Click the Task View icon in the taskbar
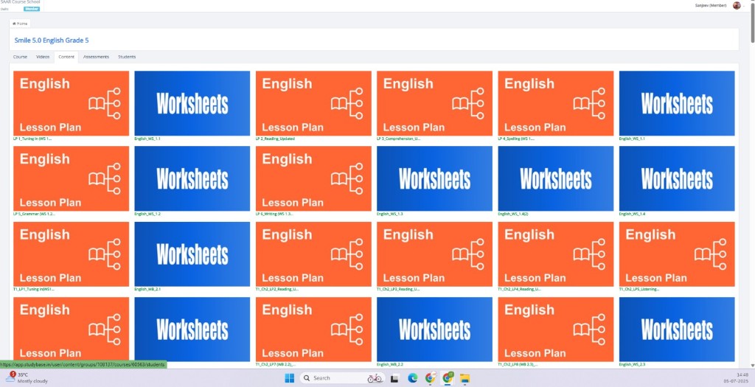This screenshot has height=387, width=755. (x=394, y=377)
